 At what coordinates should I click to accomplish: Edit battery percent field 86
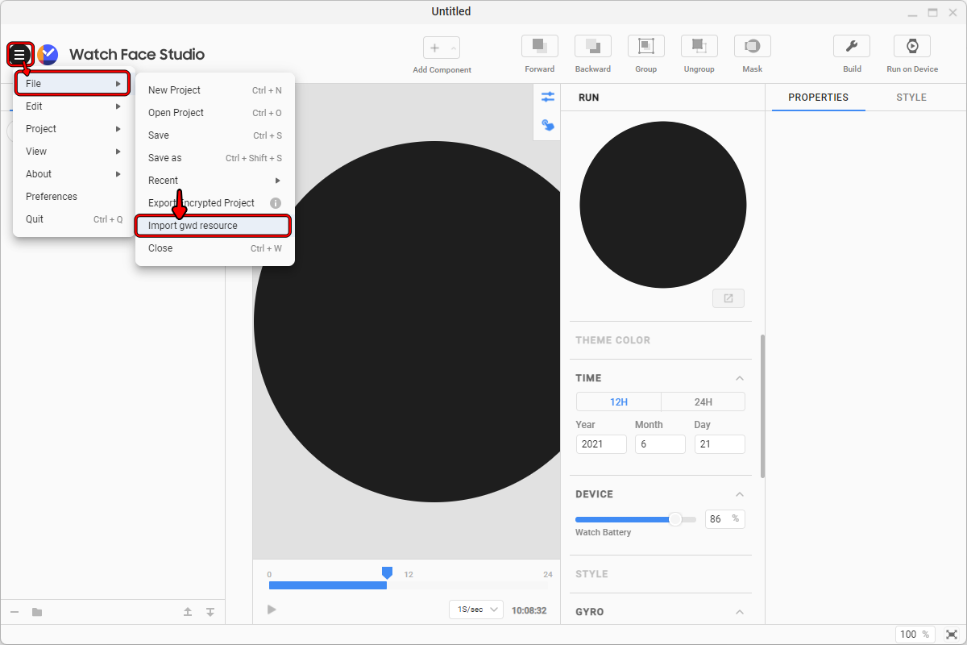click(724, 519)
